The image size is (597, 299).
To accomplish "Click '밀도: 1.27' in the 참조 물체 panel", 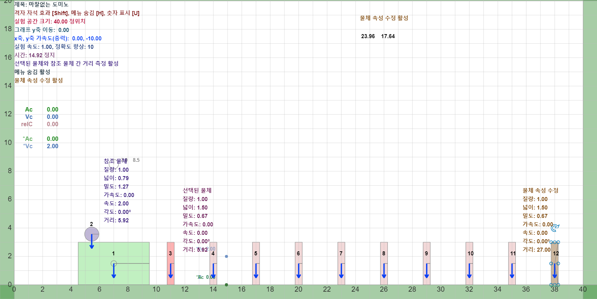I will (x=116, y=186).
